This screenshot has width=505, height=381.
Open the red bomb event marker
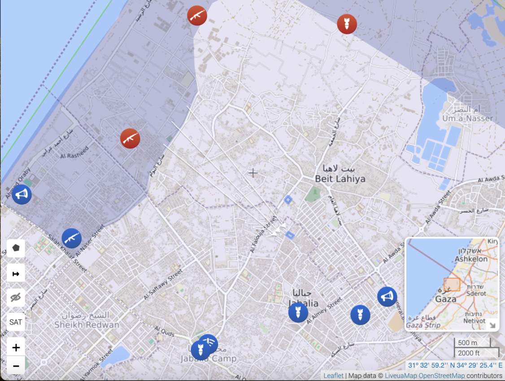click(x=347, y=24)
